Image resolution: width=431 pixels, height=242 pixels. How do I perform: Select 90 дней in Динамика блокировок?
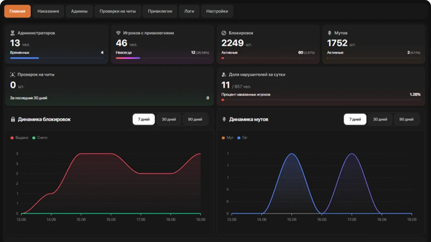[x=195, y=119]
